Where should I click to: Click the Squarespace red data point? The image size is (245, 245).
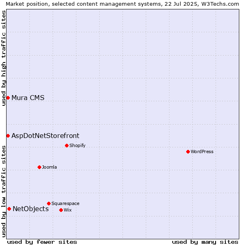[49, 204]
